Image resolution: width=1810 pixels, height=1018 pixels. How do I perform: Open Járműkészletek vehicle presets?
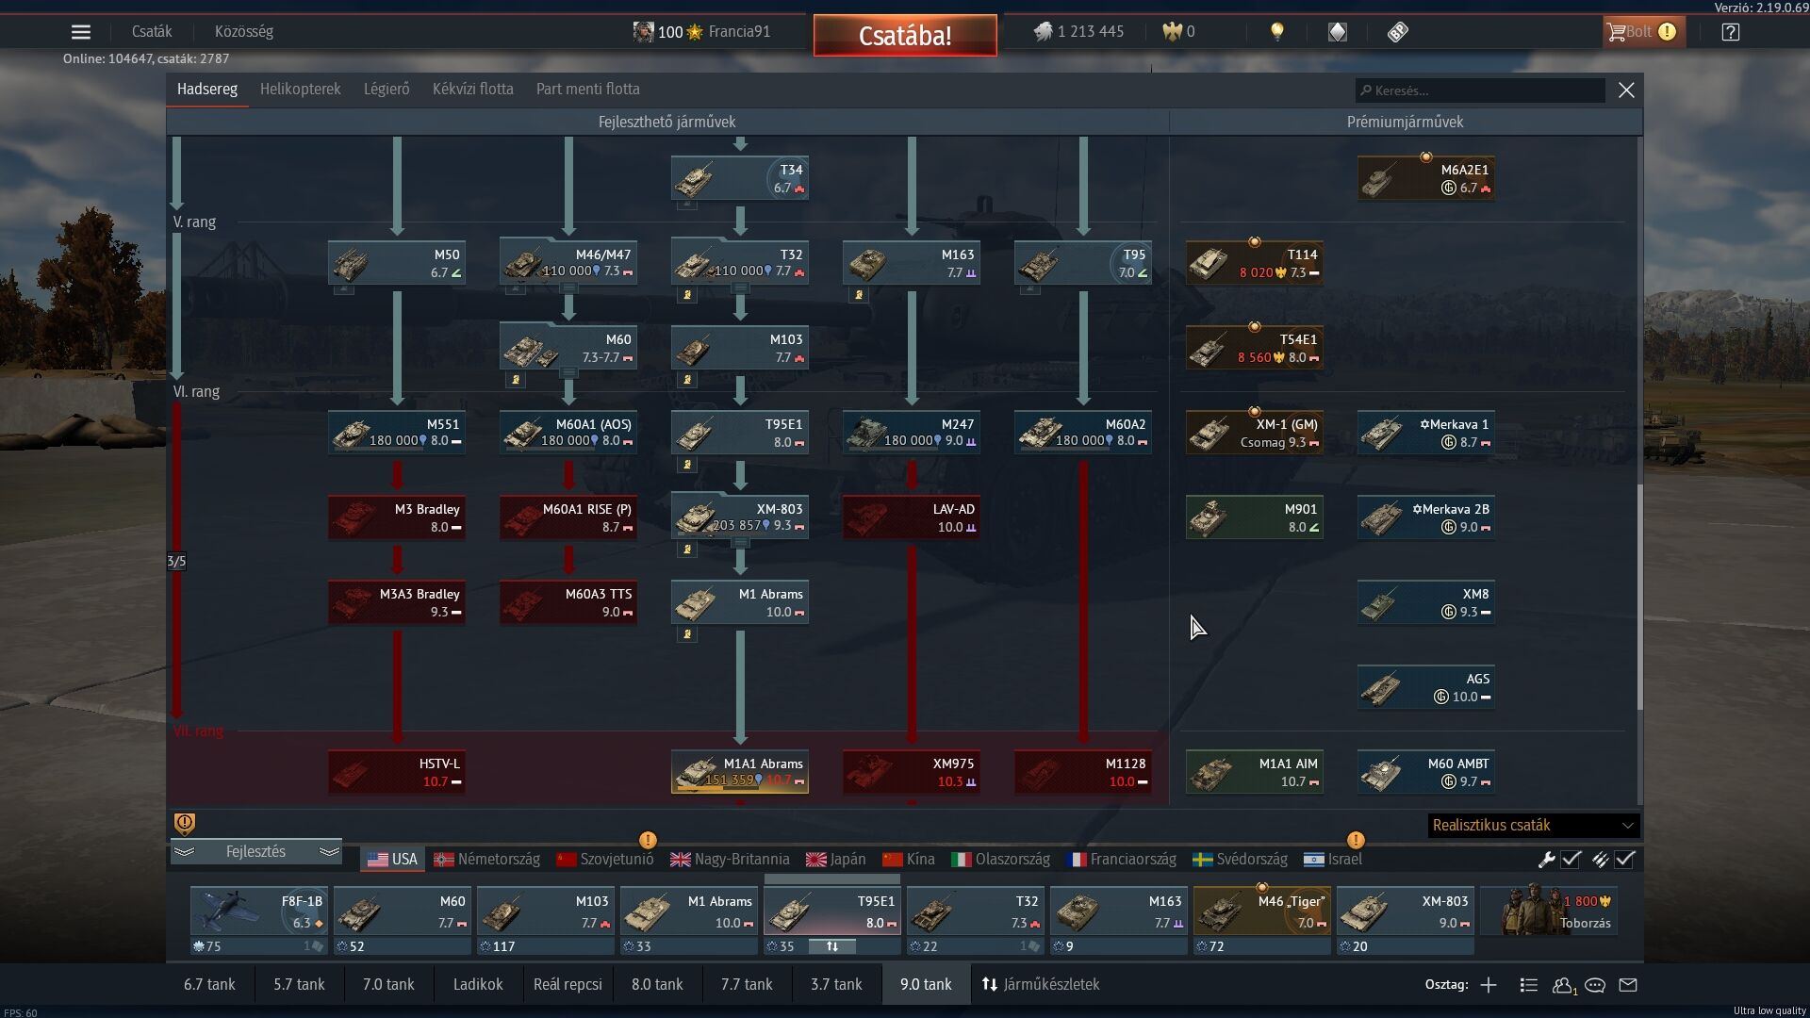(1041, 985)
